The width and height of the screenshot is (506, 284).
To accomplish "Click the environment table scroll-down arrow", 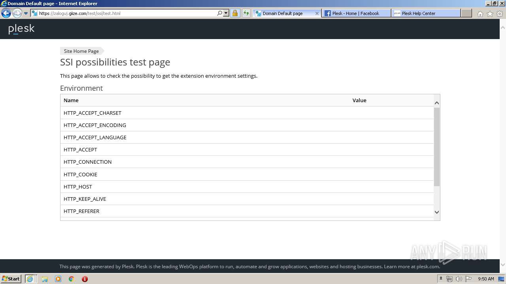I will [x=437, y=212].
